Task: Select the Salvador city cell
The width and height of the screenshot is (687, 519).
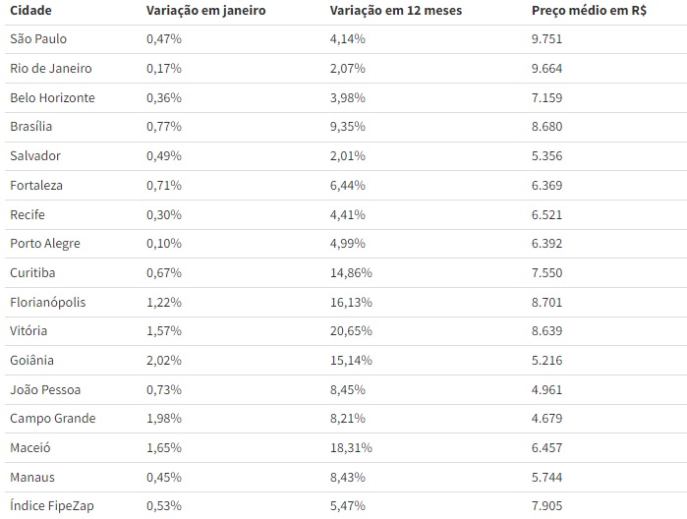Action: (x=35, y=156)
